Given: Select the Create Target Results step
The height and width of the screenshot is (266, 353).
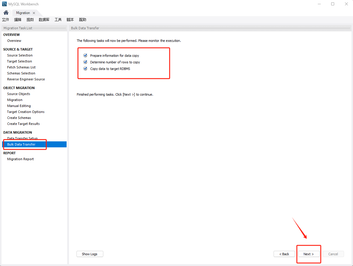Looking at the screenshot, I should pos(23,124).
